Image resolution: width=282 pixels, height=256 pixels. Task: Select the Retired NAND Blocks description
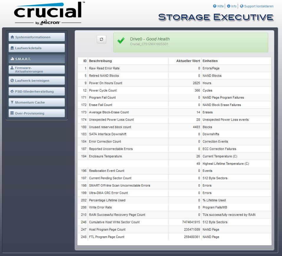[104, 76]
